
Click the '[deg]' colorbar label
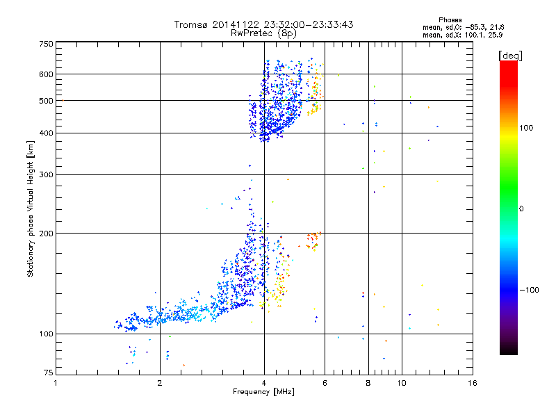point(510,56)
